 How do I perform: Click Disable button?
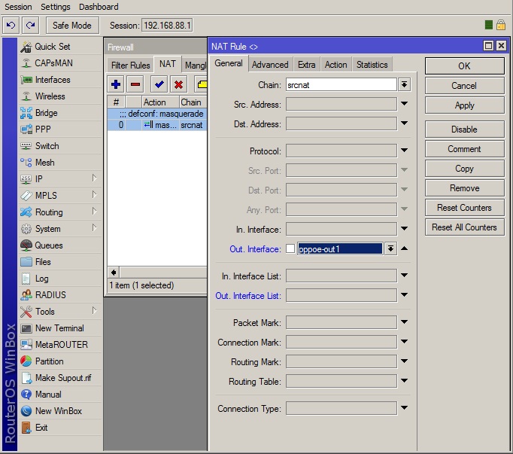[x=464, y=129]
